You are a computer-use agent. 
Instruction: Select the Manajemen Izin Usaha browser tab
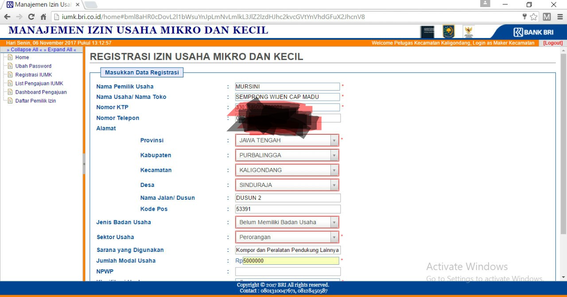click(x=43, y=4)
